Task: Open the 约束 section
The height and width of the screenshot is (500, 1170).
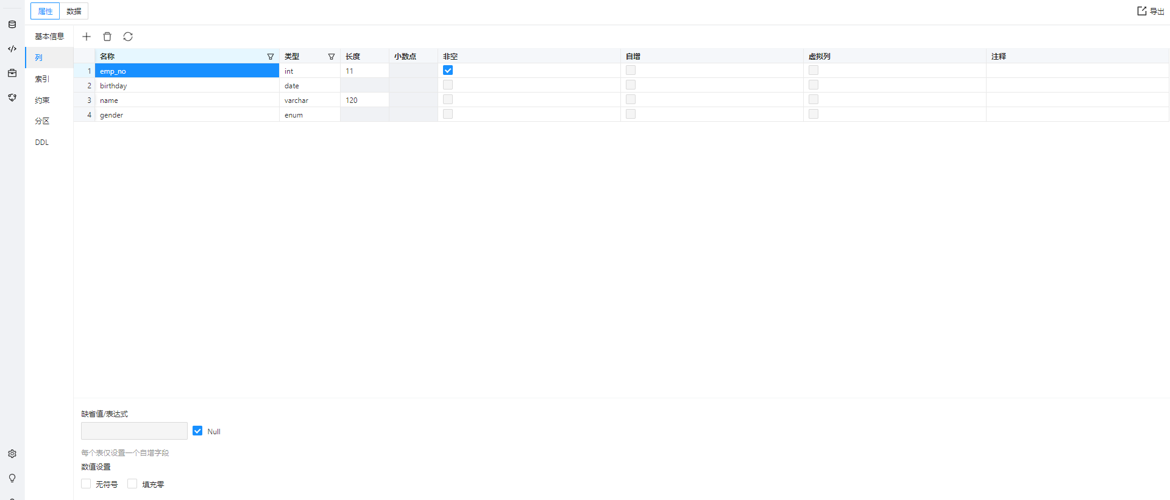Action: pos(49,100)
